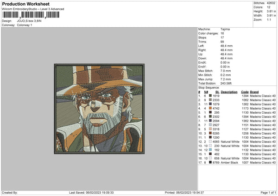Click 'Madeira Classic 40' brand in row 1
Screen dimensions: 278x196
263,96
